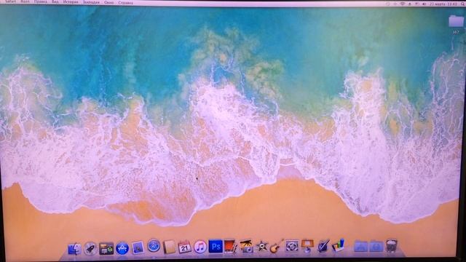Open the film reel icon left of Keynote
The image size is (466, 262).
(292, 246)
